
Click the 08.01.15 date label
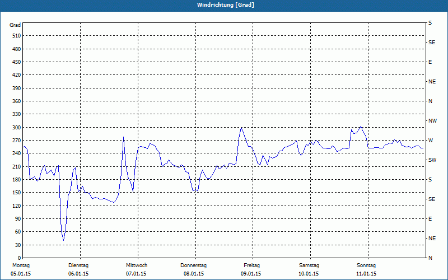coord(194,274)
